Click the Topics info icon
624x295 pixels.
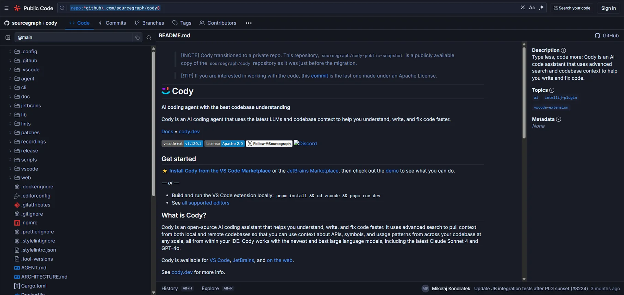pyautogui.click(x=552, y=90)
